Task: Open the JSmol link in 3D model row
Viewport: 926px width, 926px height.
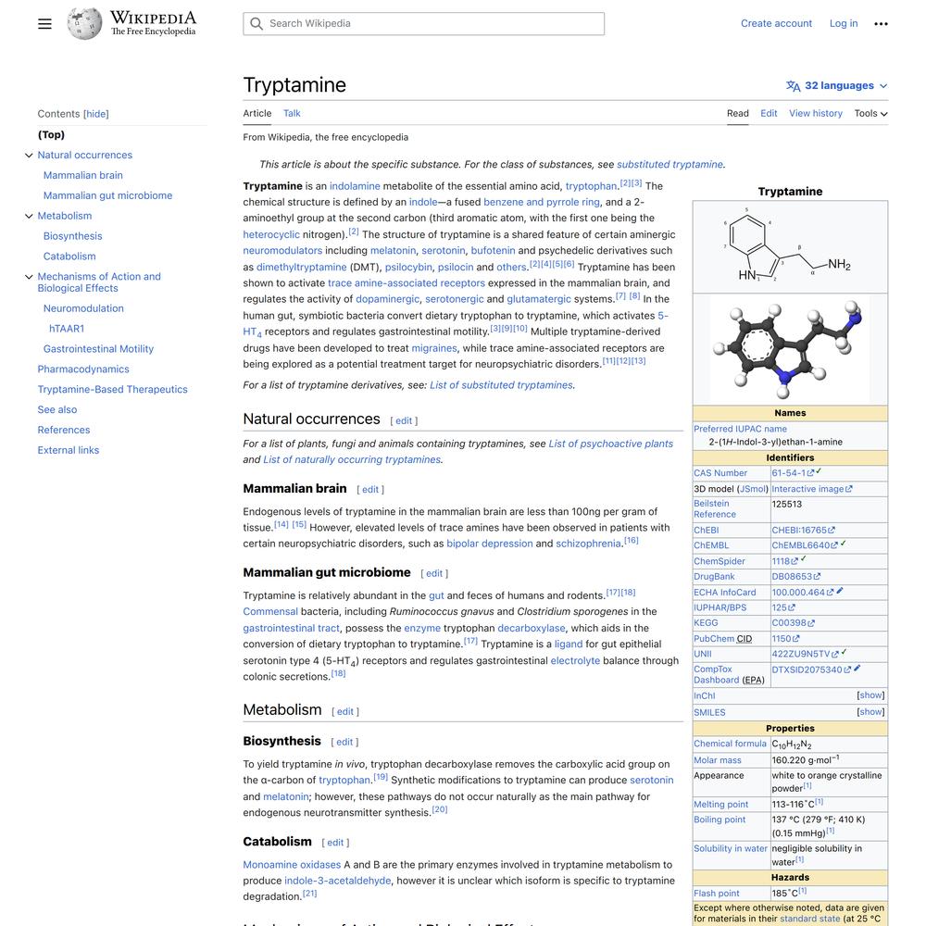Action: pos(752,489)
